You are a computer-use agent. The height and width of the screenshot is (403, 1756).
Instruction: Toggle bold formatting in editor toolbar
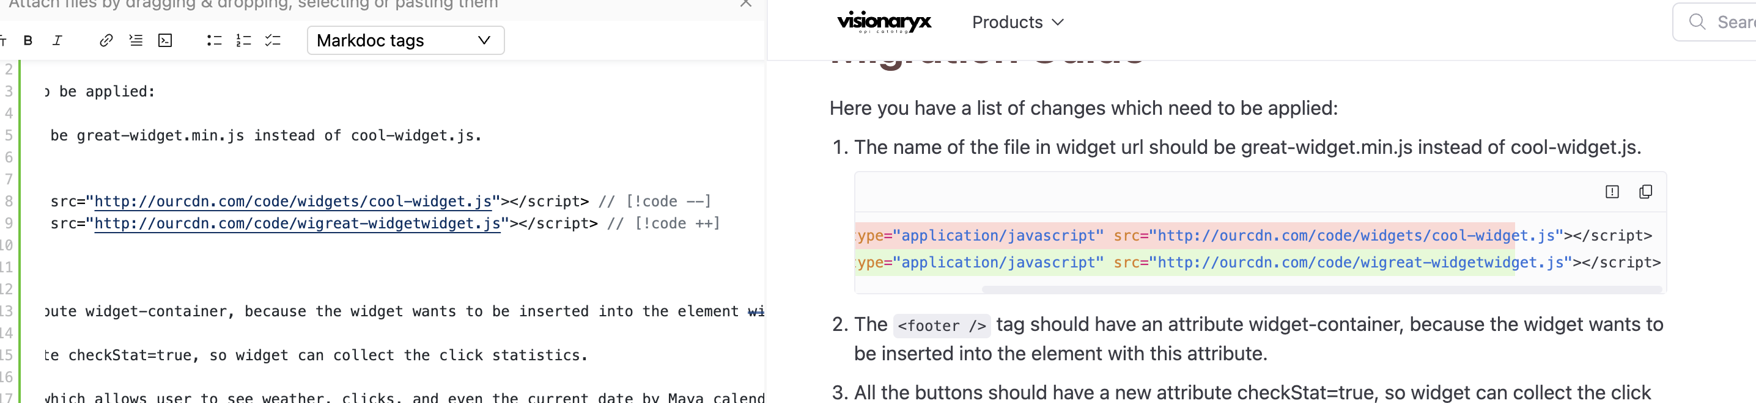pyautogui.click(x=28, y=41)
